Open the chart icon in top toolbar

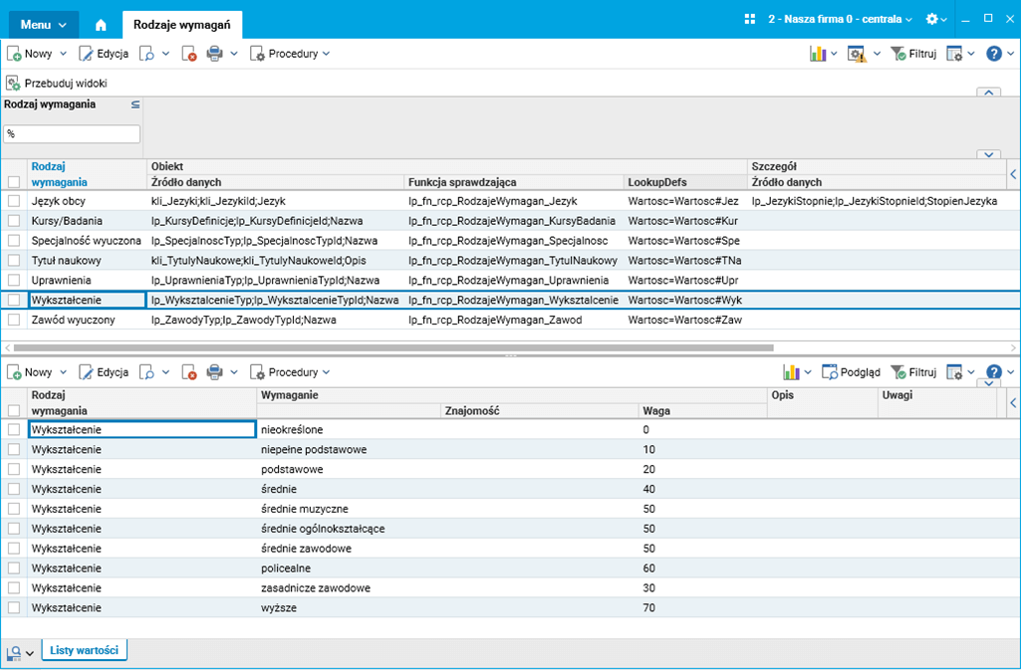pyautogui.click(x=818, y=54)
